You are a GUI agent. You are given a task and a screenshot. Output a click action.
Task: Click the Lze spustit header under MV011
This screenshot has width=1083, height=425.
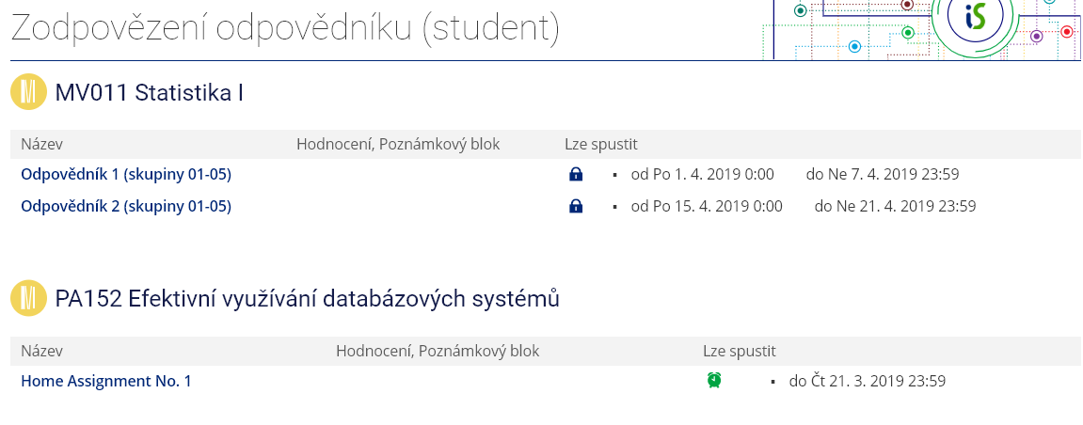click(601, 144)
